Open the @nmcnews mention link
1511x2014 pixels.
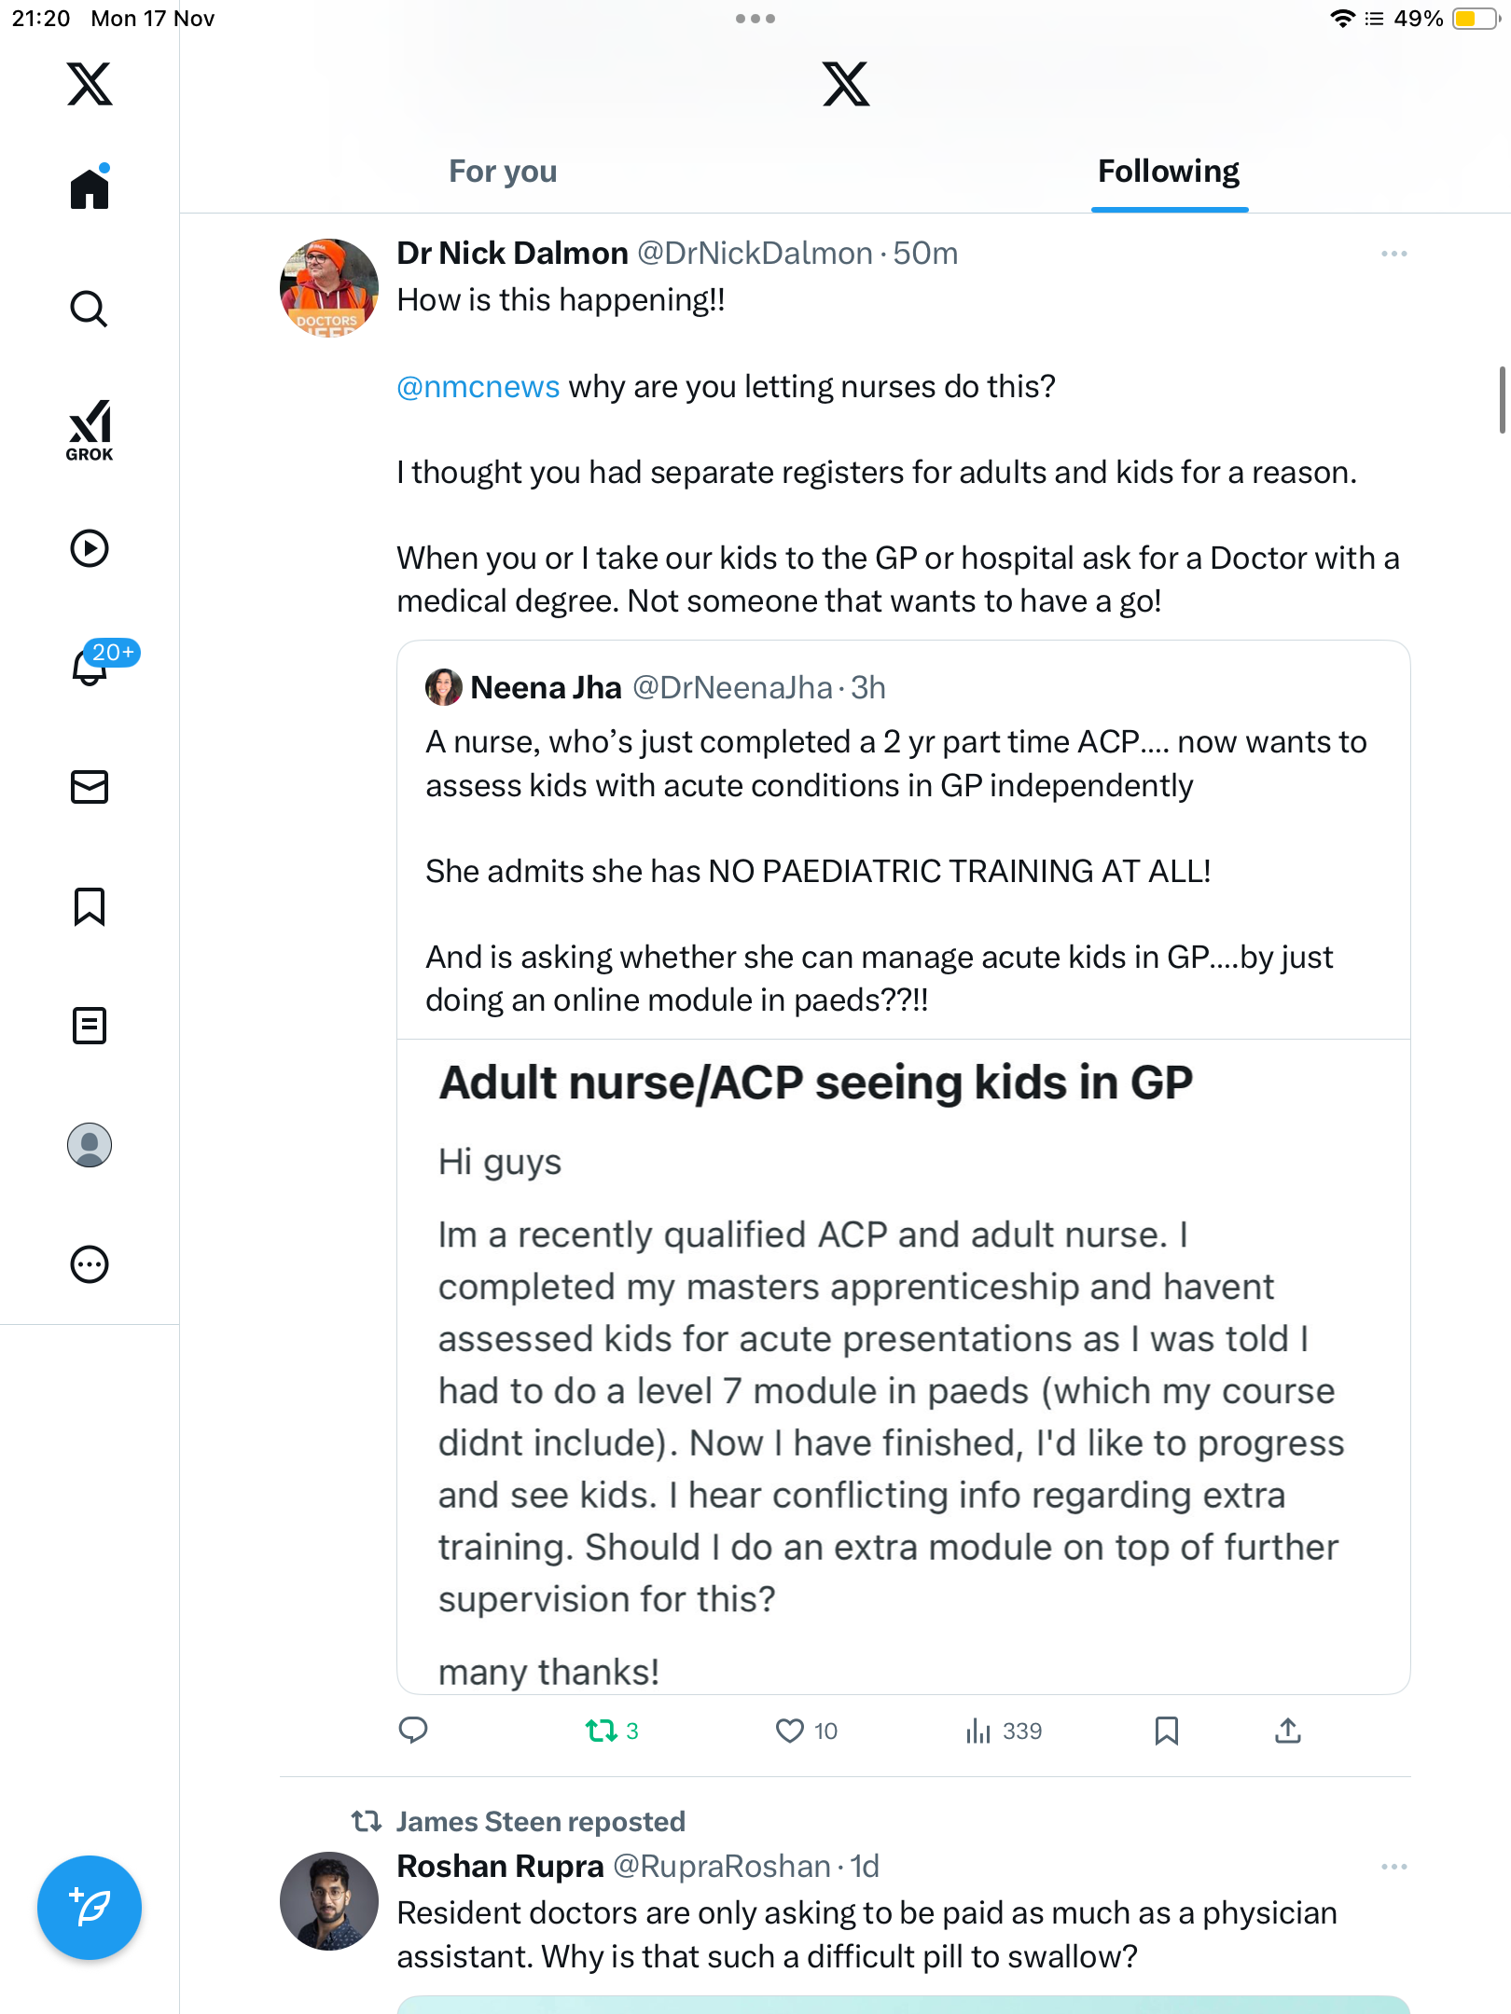(478, 386)
